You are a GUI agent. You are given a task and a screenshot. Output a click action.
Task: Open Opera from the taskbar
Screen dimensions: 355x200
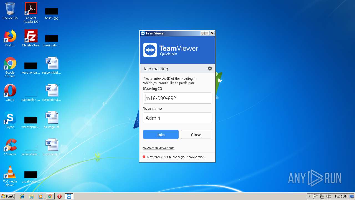(59, 196)
